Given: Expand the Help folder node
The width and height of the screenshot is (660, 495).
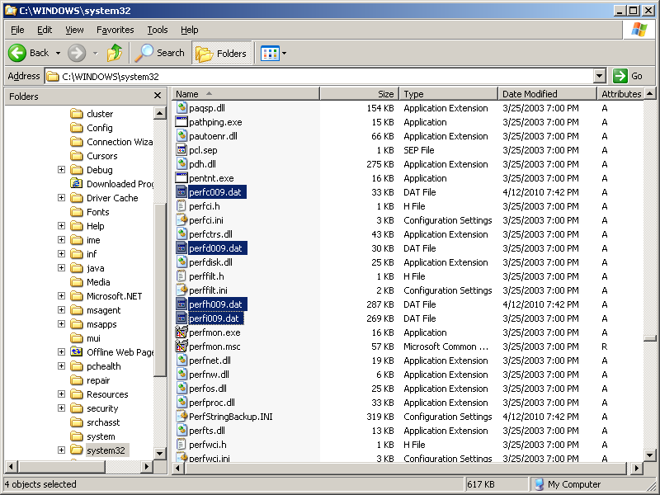Looking at the screenshot, I should coord(61,225).
